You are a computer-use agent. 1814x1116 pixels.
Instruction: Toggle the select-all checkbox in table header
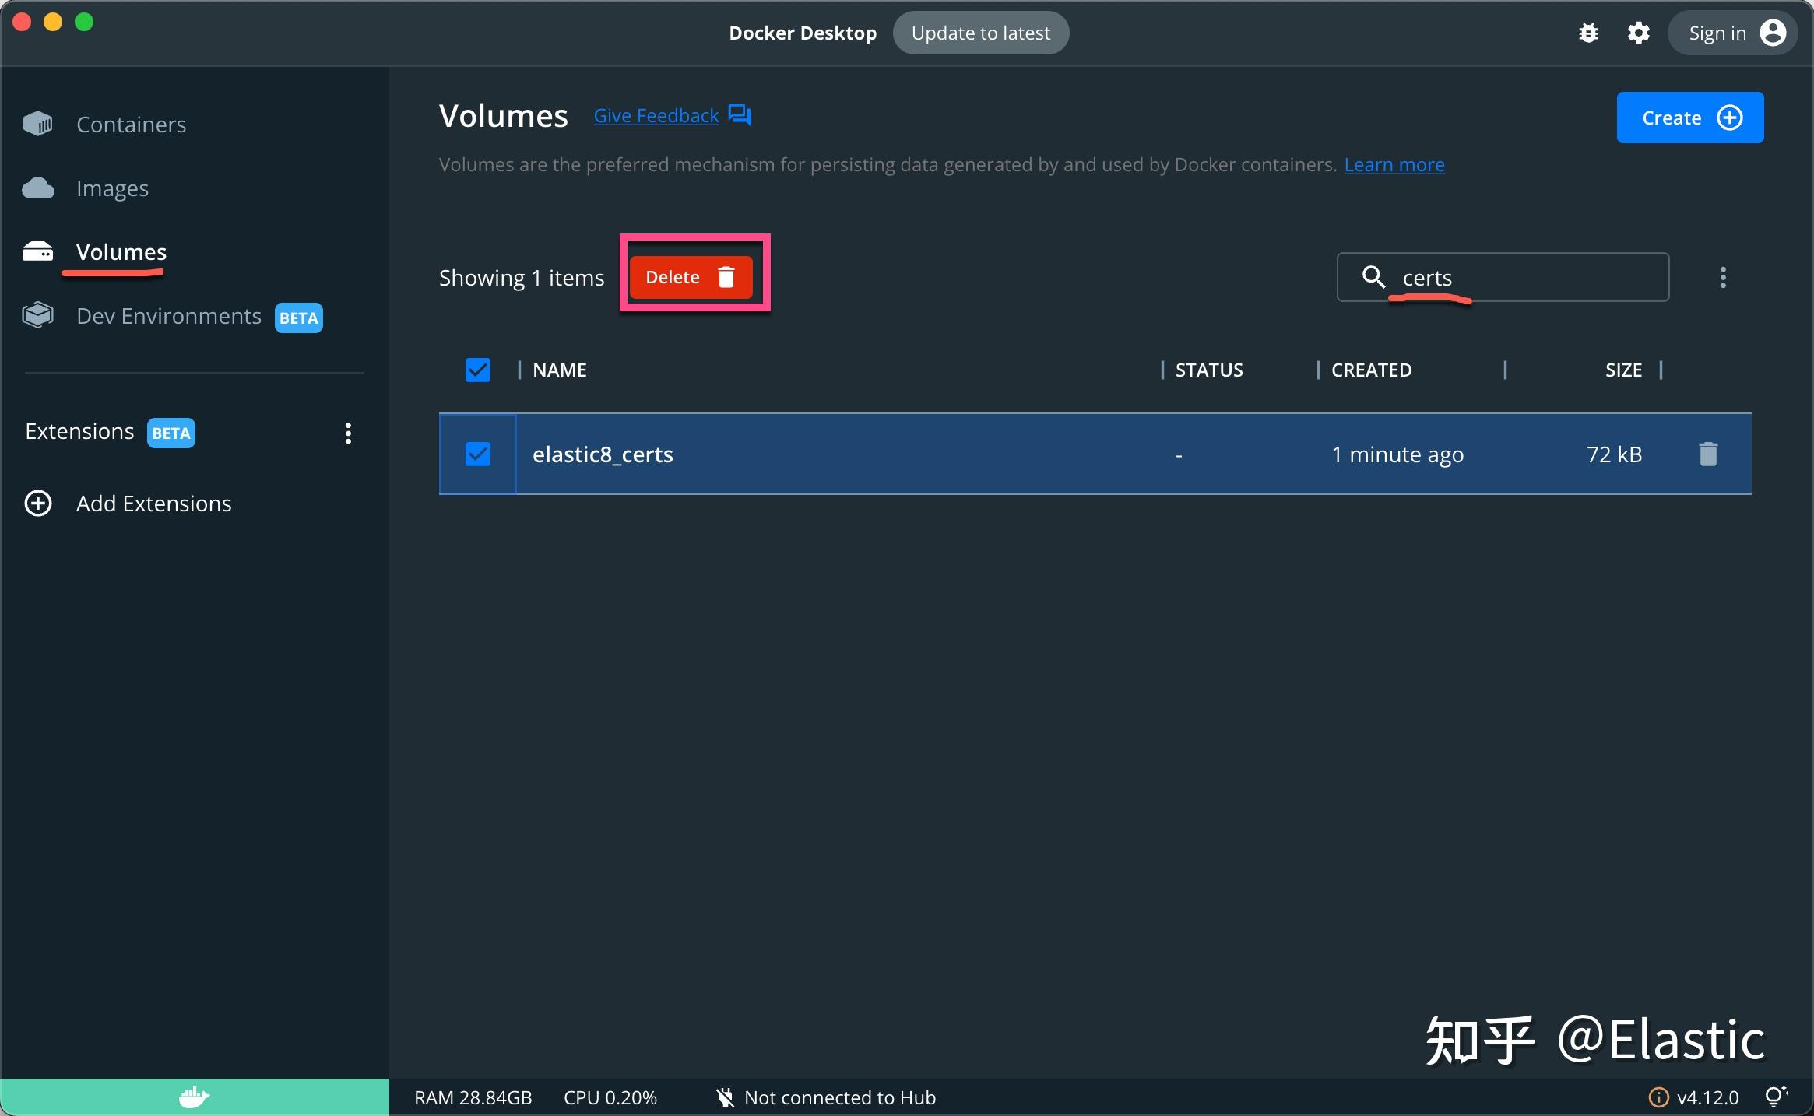[x=476, y=370]
